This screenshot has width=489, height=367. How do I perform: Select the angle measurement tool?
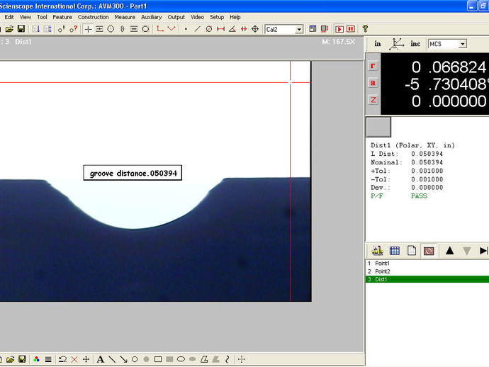click(x=232, y=29)
